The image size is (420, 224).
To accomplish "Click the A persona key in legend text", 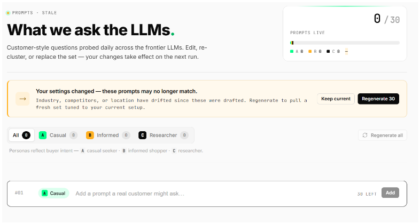I will pyautogui.click(x=83, y=151).
